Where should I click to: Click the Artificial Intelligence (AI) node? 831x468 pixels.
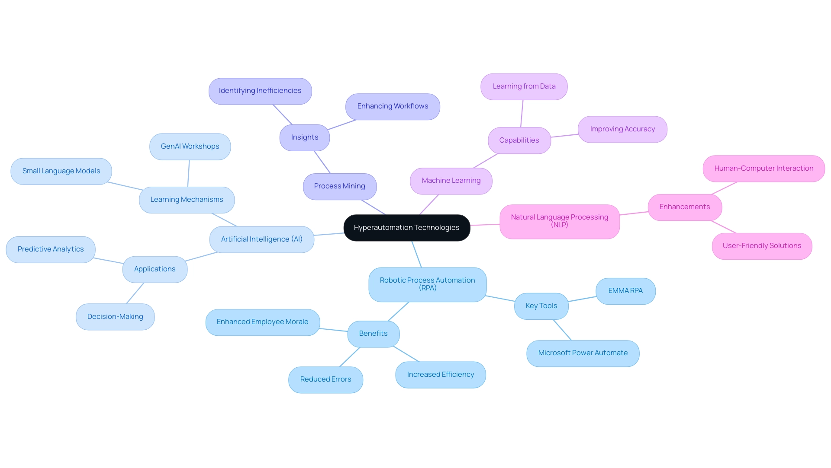tap(261, 239)
